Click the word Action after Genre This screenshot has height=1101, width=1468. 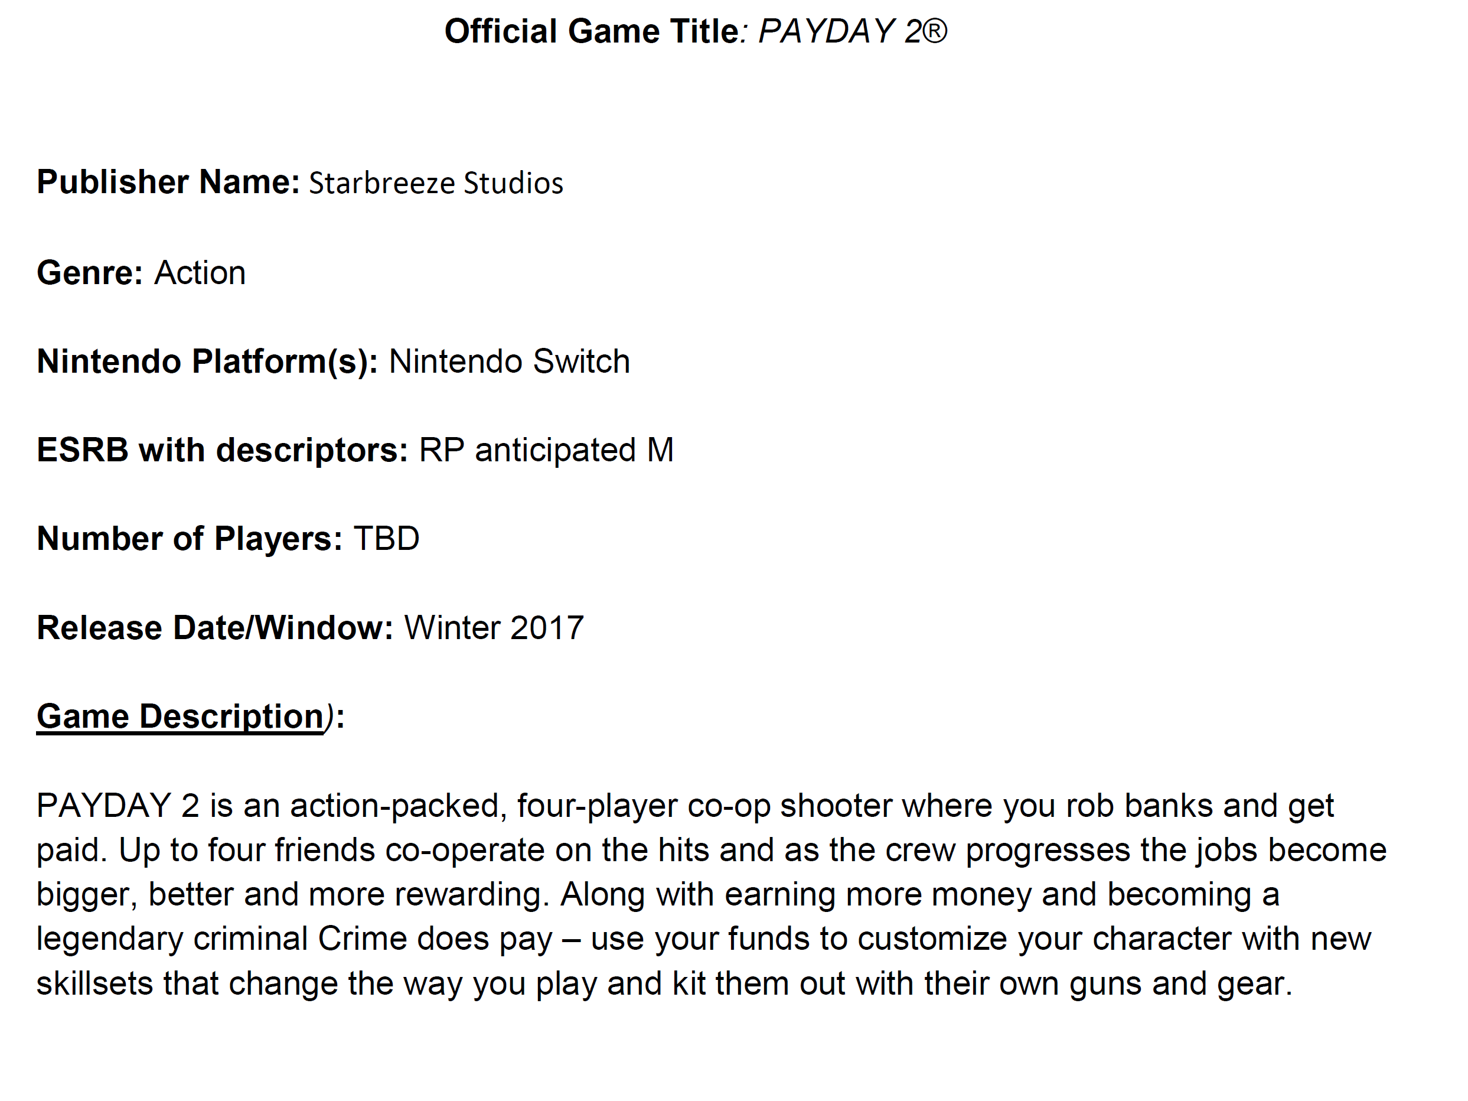coord(200,273)
